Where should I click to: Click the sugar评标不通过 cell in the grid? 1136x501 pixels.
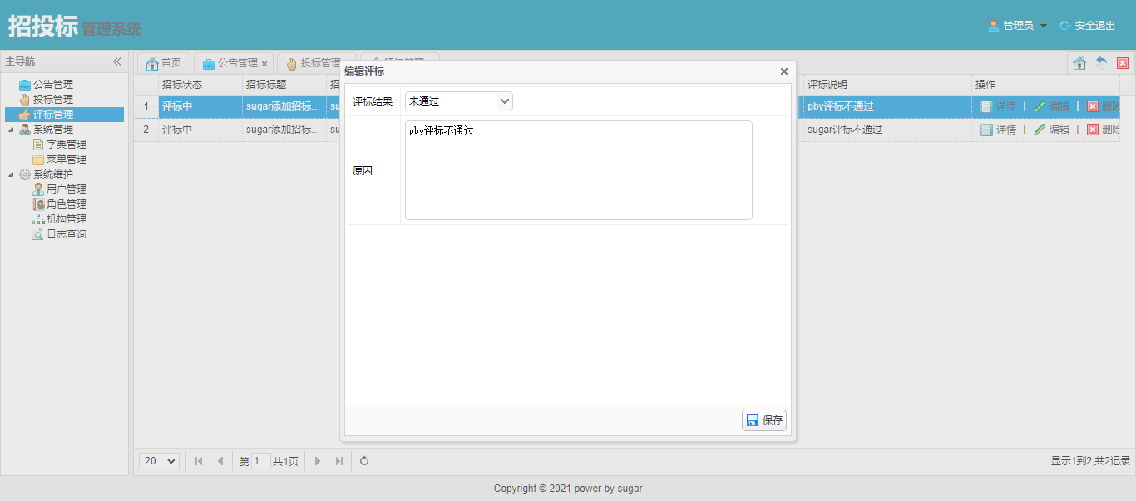point(887,130)
